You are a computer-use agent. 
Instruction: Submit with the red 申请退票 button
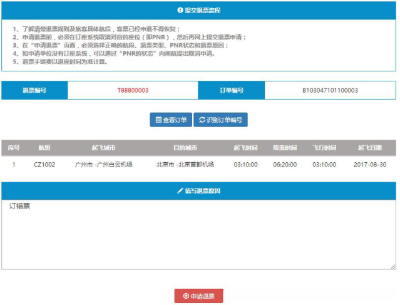pyautogui.click(x=198, y=296)
